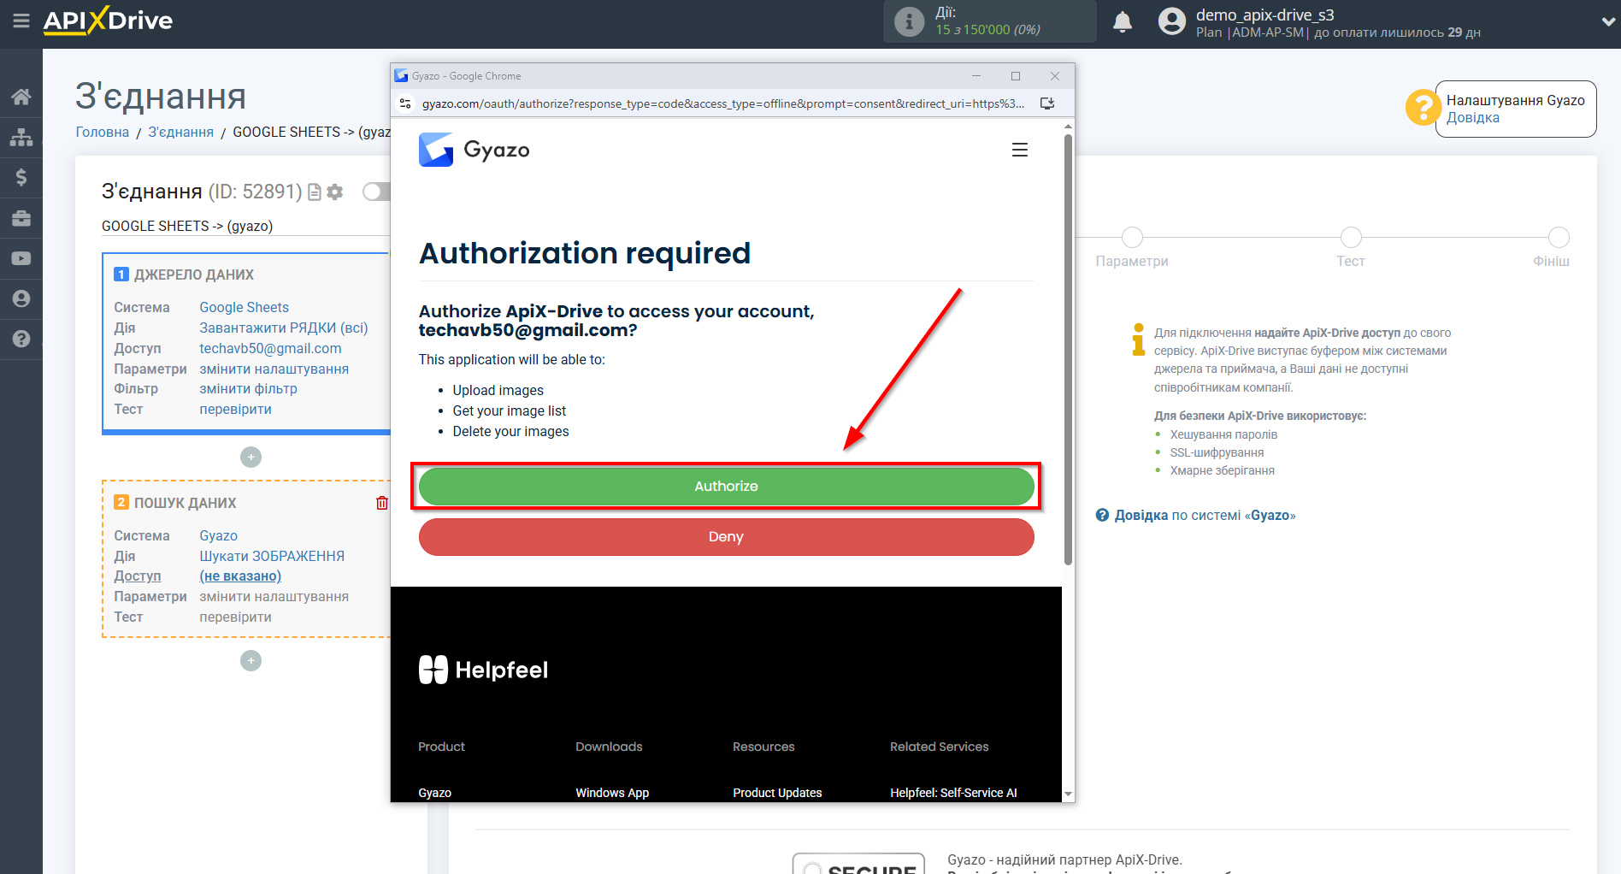
Task: Open billing dollar icon in sidebar
Action: point(21,177)
